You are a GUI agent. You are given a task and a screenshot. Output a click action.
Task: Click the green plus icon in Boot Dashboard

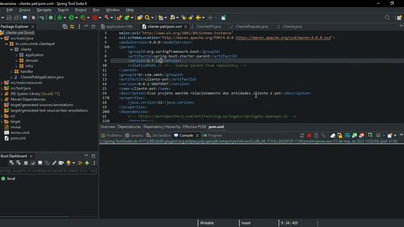[87, 163]
